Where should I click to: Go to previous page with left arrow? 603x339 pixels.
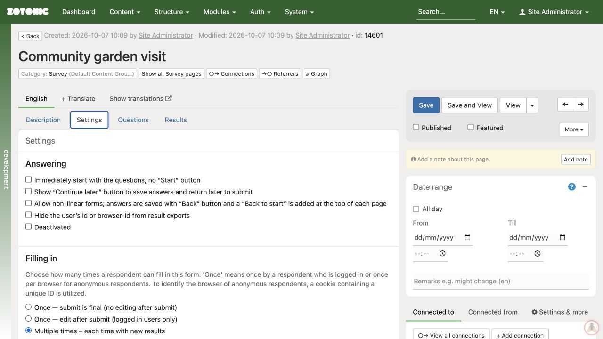(565, 105)
